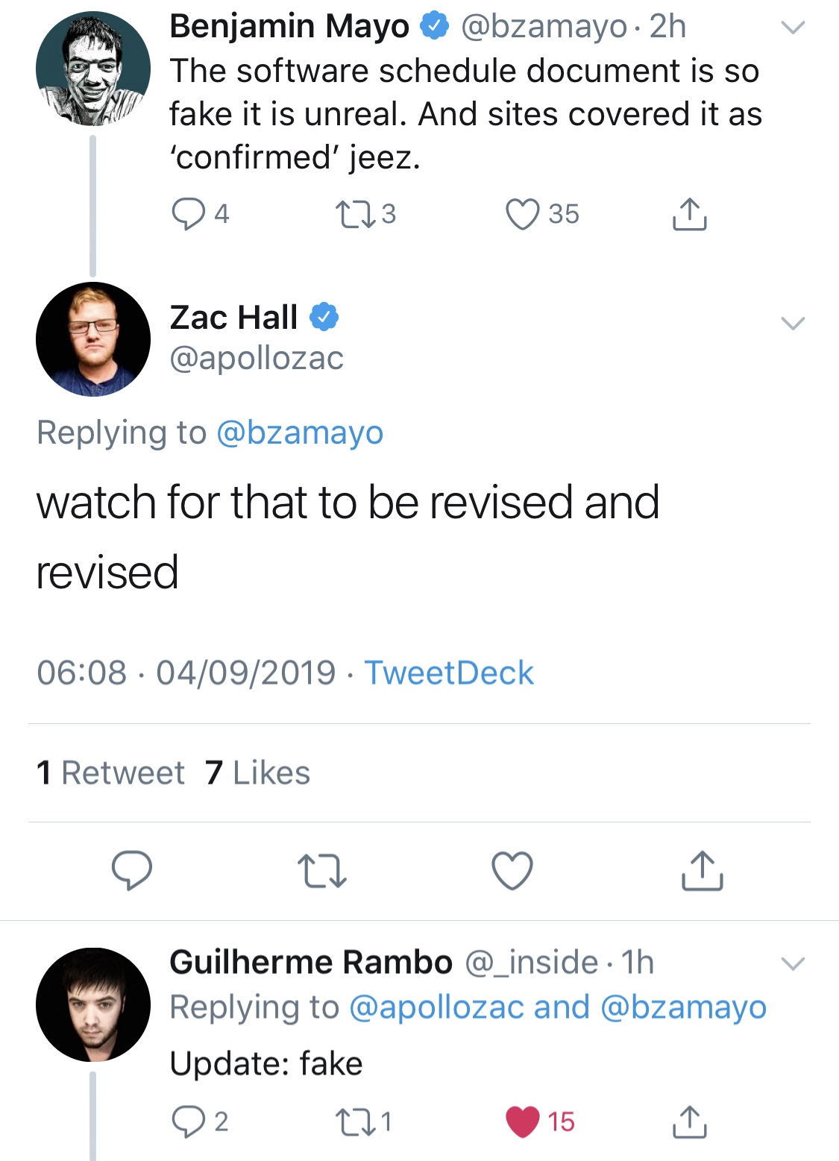Share Zac Hall's main tweet
The image size is (839, 1161).
703,870
